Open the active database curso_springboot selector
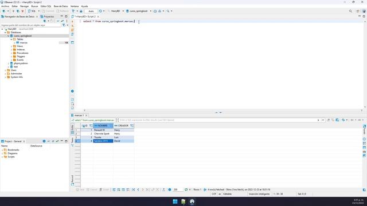The image size is (367, 206). coord(139,11)
